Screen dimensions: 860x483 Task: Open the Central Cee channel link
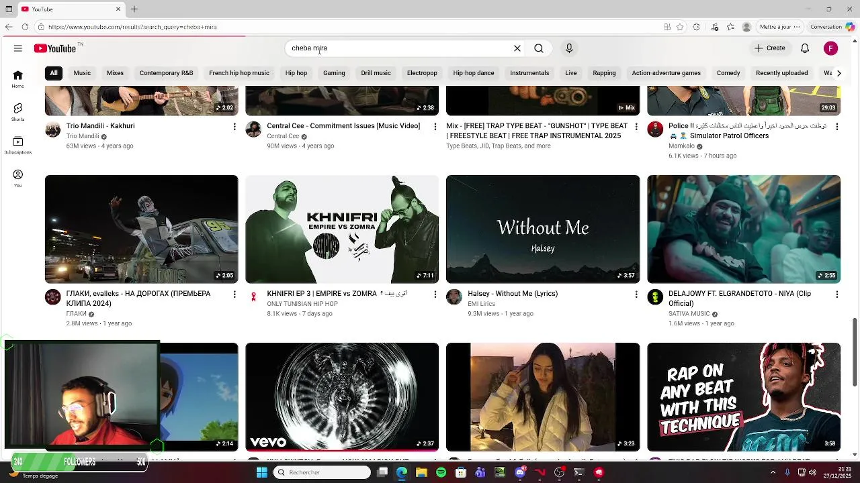[x=283, y=136]
